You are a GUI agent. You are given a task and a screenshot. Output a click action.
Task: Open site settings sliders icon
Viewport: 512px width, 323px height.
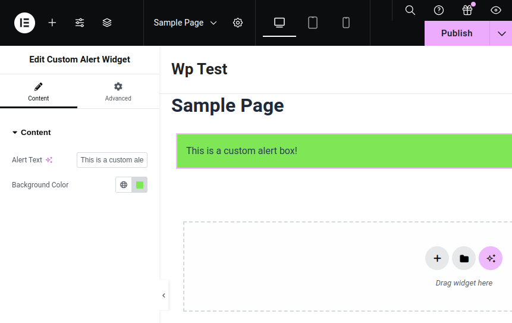coord(80,23)
